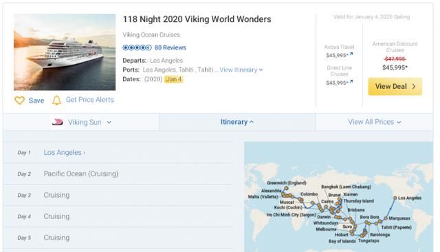Expand View Itinerary ports list
The width and height of the screenshot is (440, 252).
pyautogui.click(x=241, y=70)
